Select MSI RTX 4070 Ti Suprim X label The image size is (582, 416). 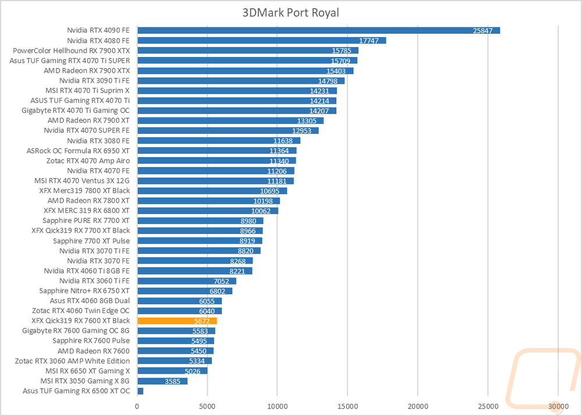click(x=88, y=91)
